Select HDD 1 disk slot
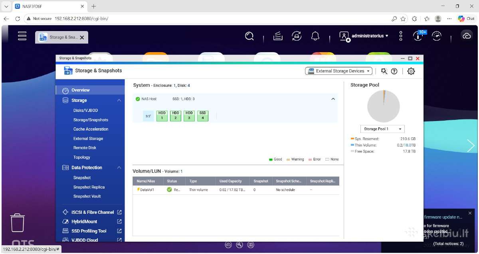Image resolution: width=479 pixels, height=254 pixels. point(162,115)
